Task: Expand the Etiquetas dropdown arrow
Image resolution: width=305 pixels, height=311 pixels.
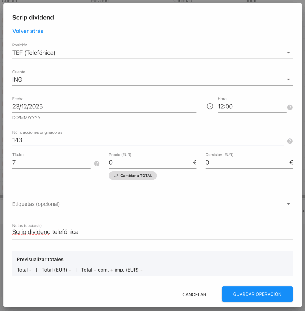Action: click(x=288, y=204)
